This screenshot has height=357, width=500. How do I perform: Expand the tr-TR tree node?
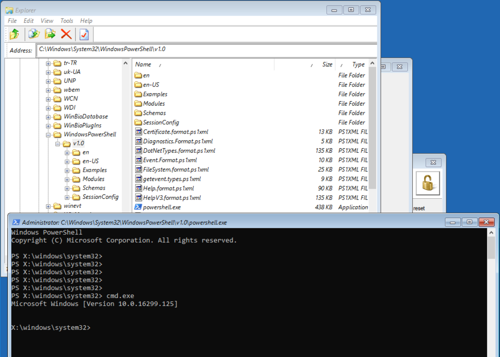point(48,63)
